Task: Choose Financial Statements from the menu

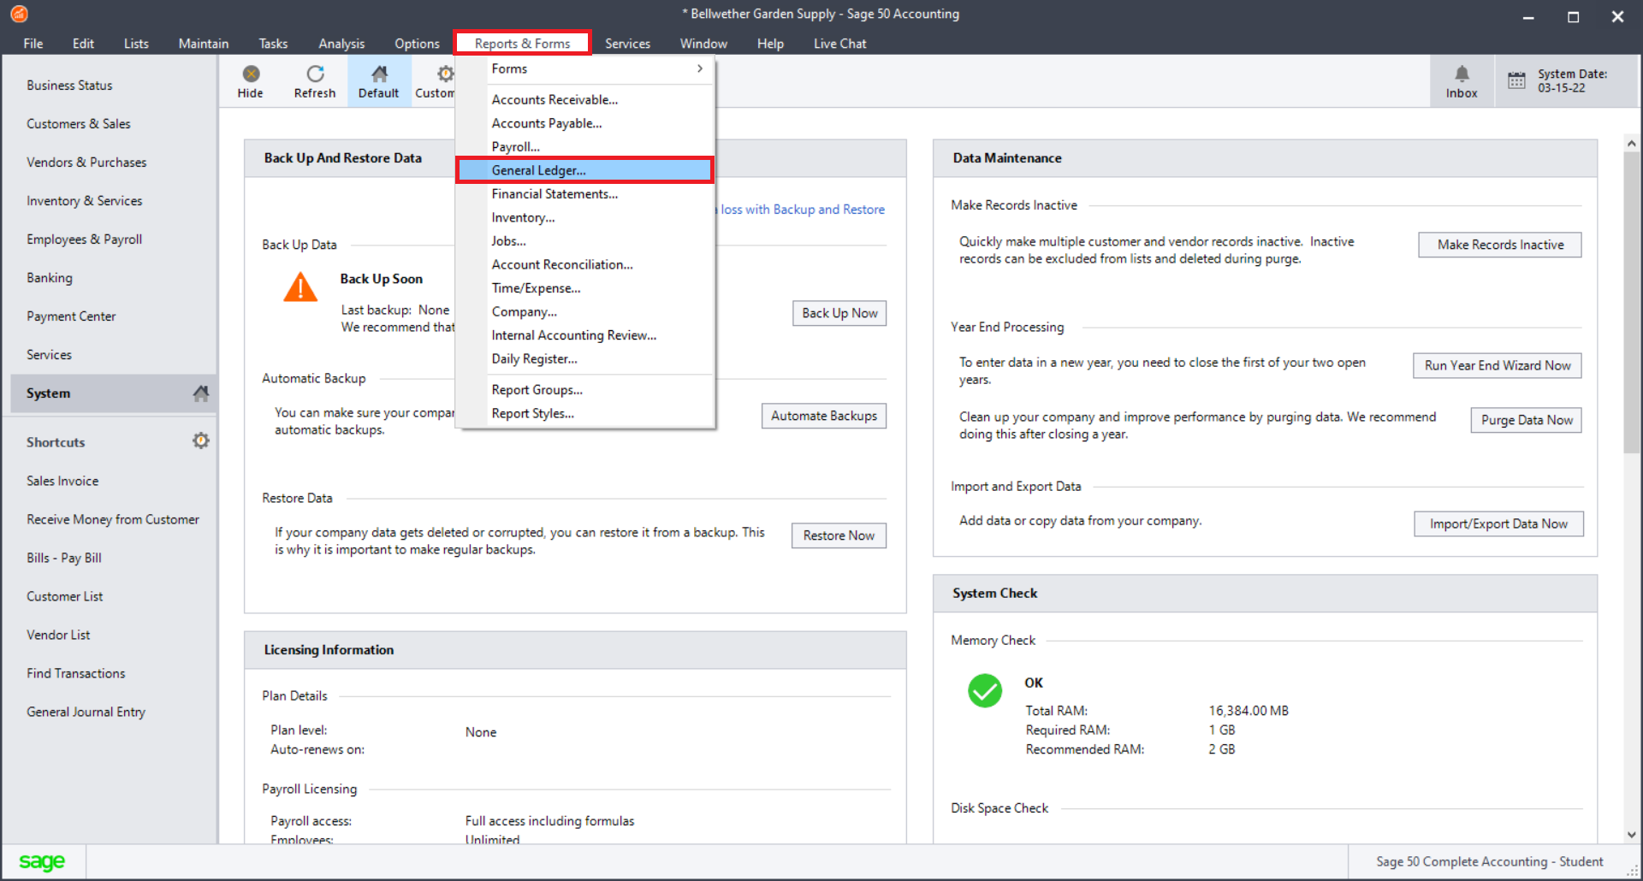Action: (555, 193)
